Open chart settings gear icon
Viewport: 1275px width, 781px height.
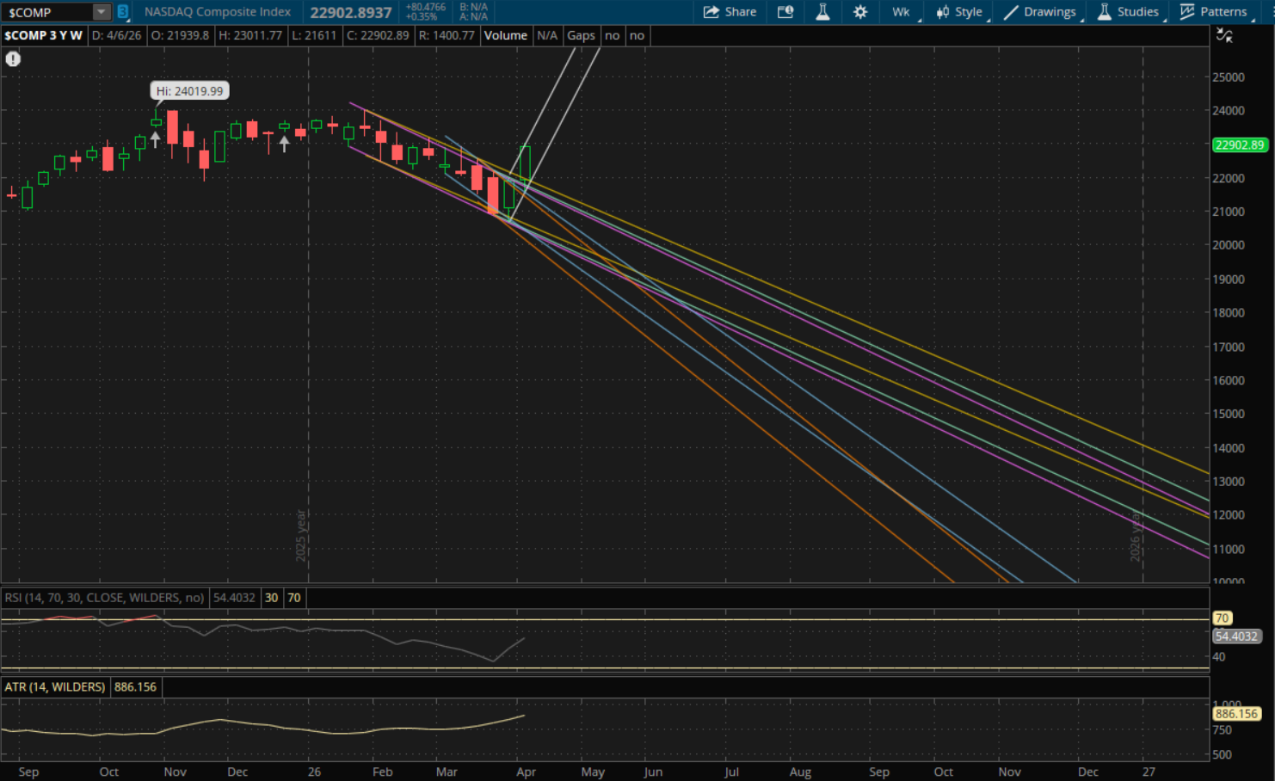tap(859, 12)
